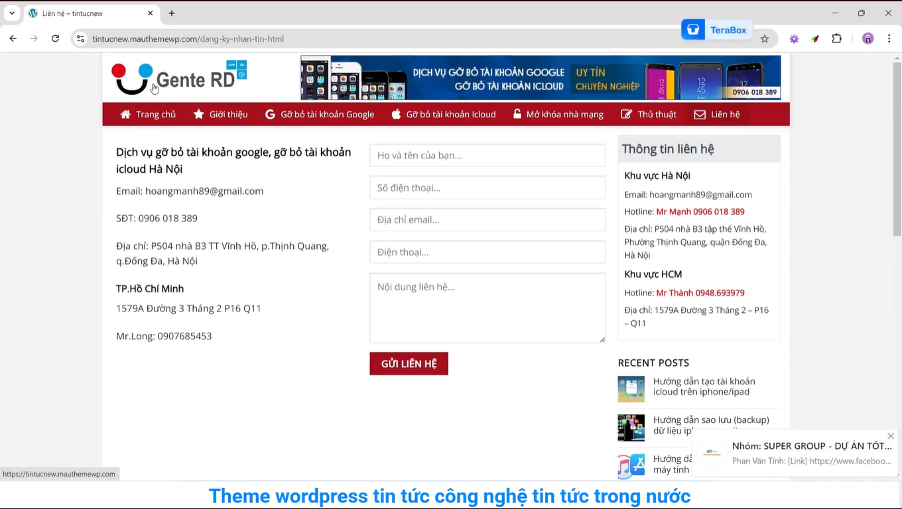Screen dimensions: 902x509
Task: Click the edit icon beside Thủ thuật
Action: [x=626, y=114]
